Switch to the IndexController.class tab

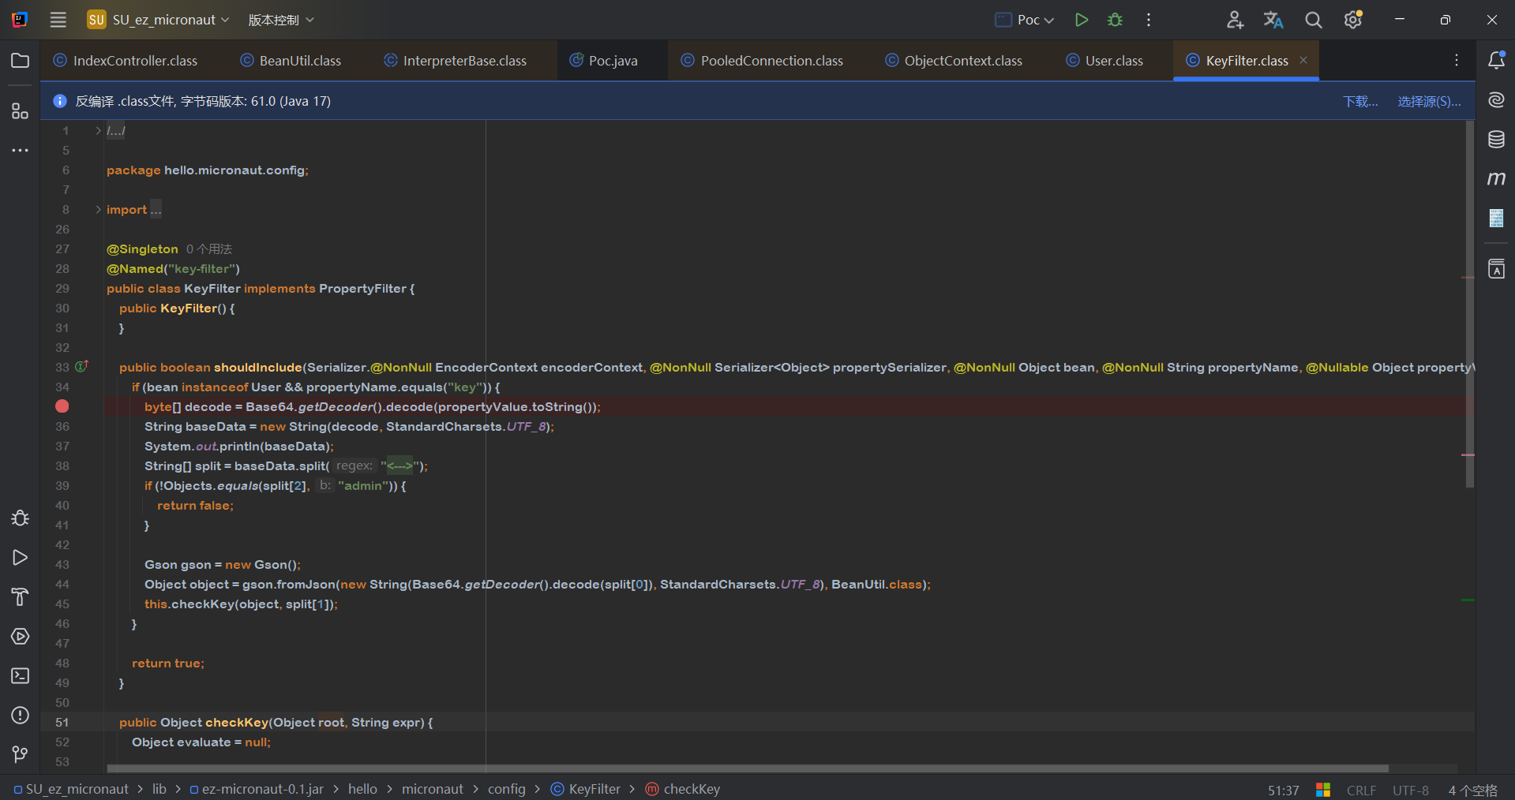pos(126,61)
